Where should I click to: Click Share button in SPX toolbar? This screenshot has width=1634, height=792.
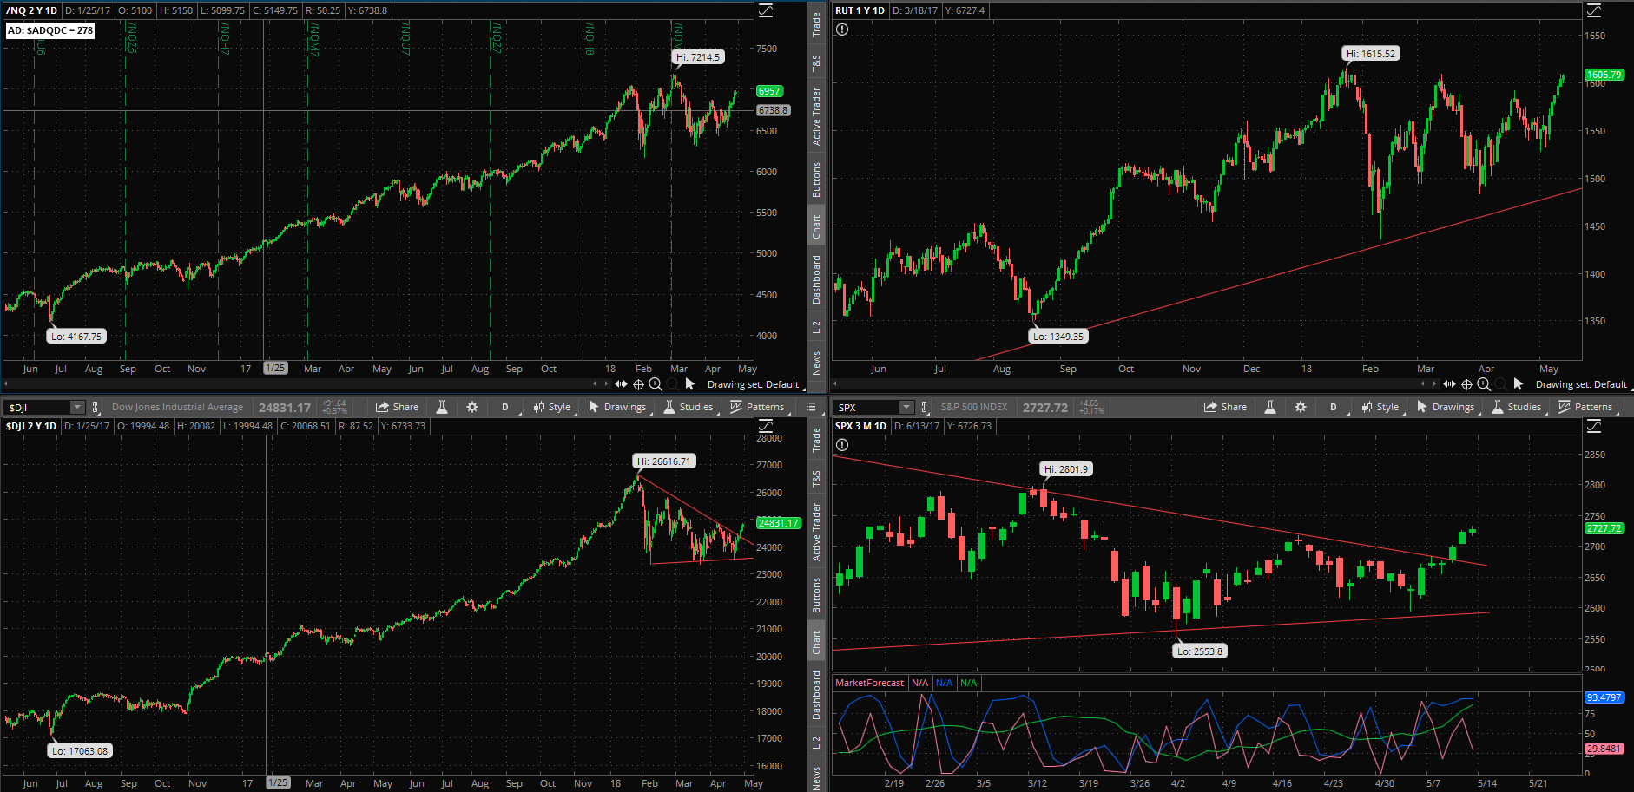pyautogui.click(x=1226, y=407)
